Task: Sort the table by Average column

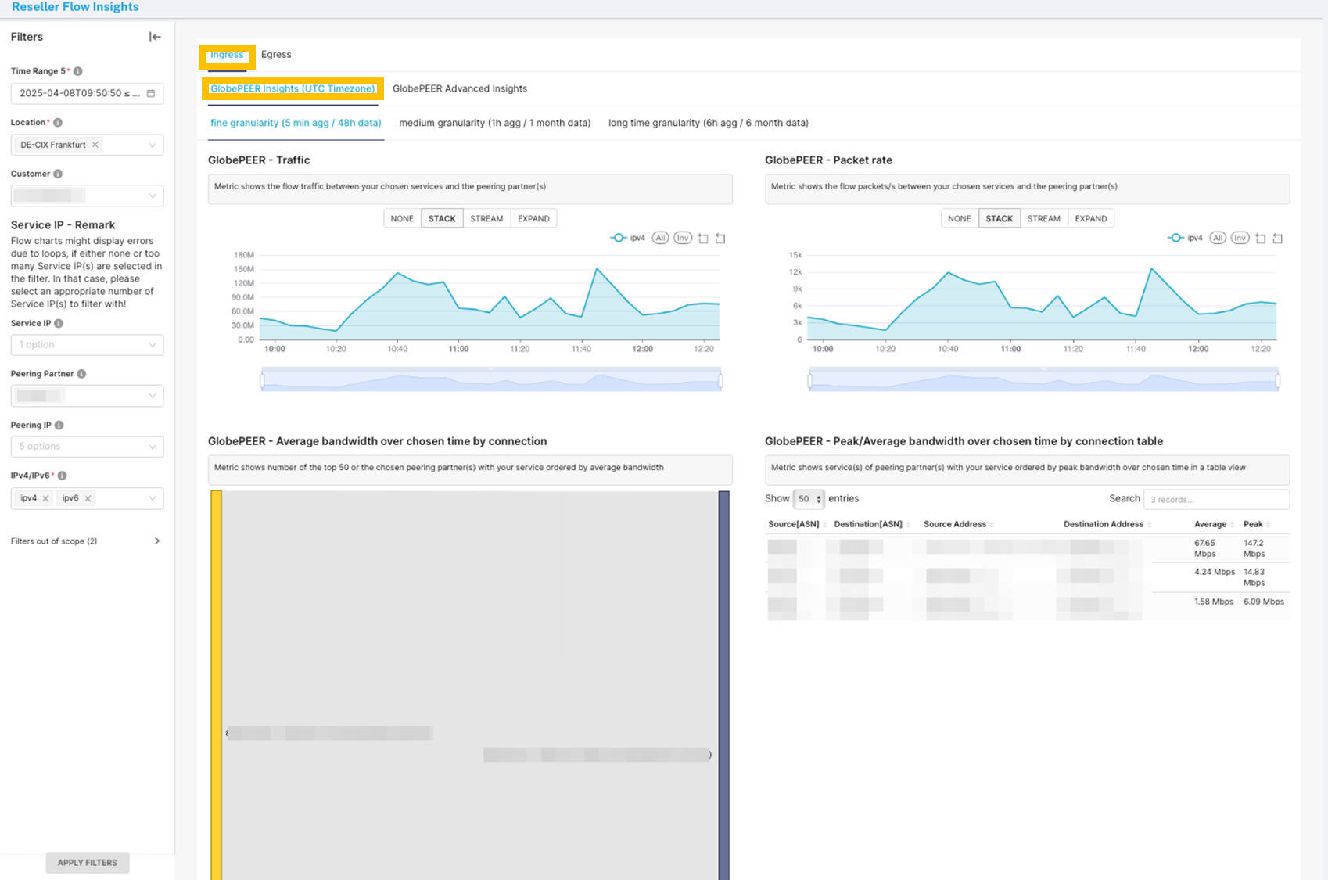Action: pyautogui.click(x=1214, y=524)
